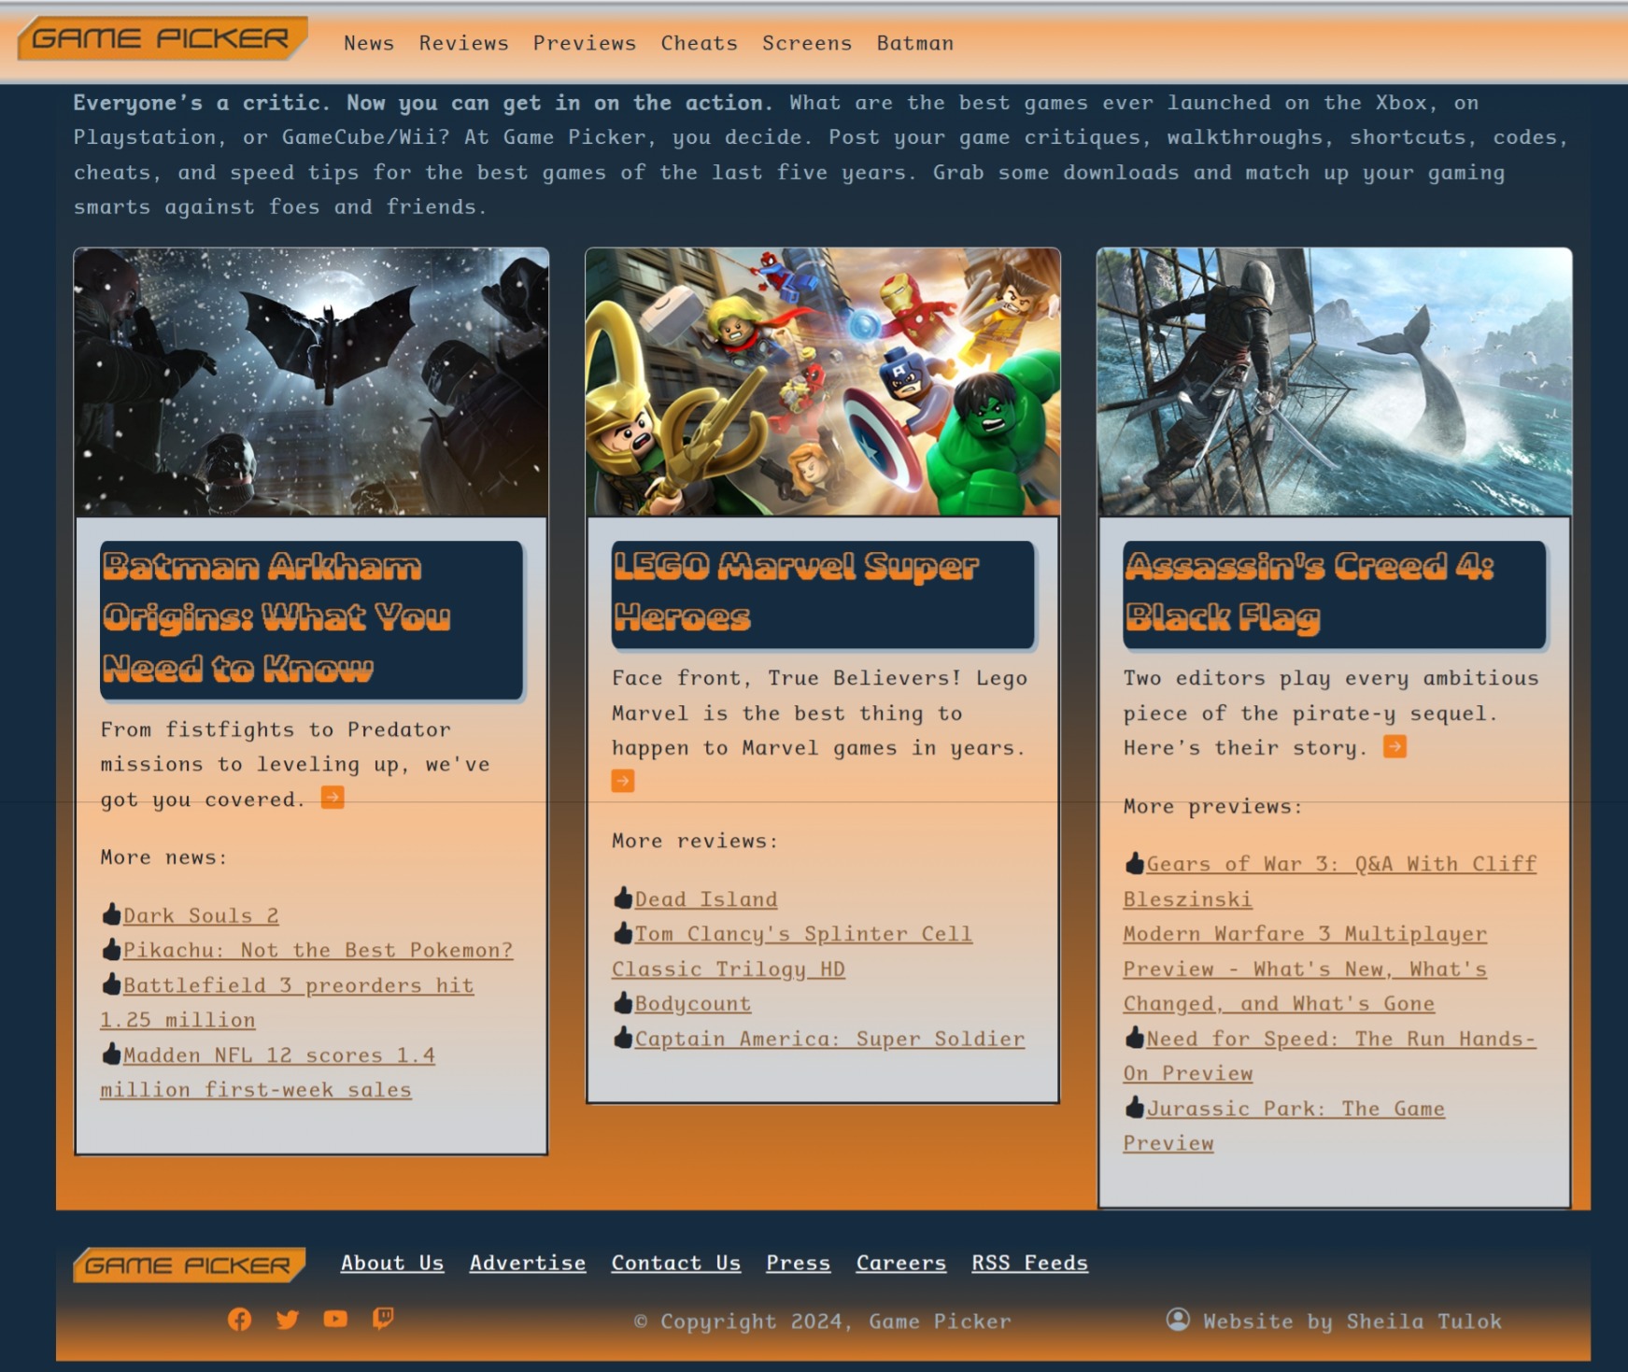Open the Bodycount review link
This screenshot has width=1628, height=1372.
pos(693,1003)
